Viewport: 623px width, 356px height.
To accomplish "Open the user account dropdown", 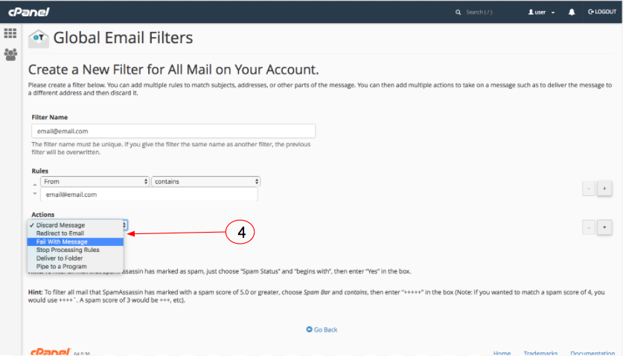I will (x=541, y=13).
